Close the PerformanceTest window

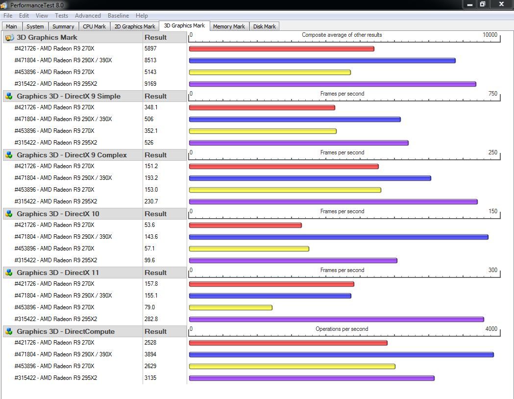pos(502,4)
